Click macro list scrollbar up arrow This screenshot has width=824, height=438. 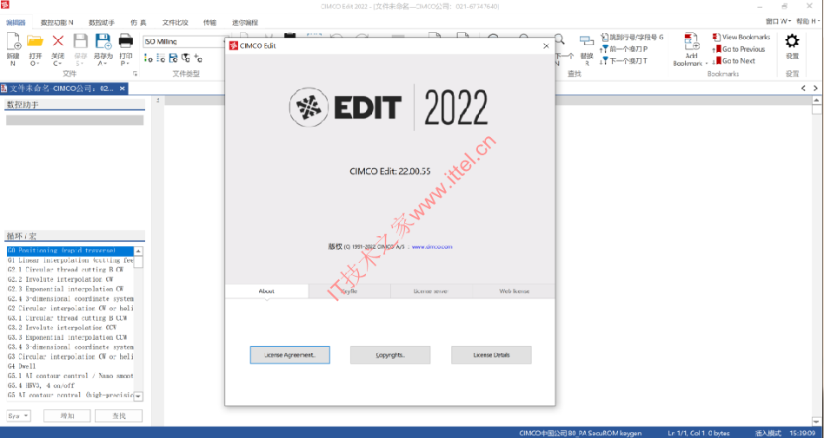(x=139, y=252)
